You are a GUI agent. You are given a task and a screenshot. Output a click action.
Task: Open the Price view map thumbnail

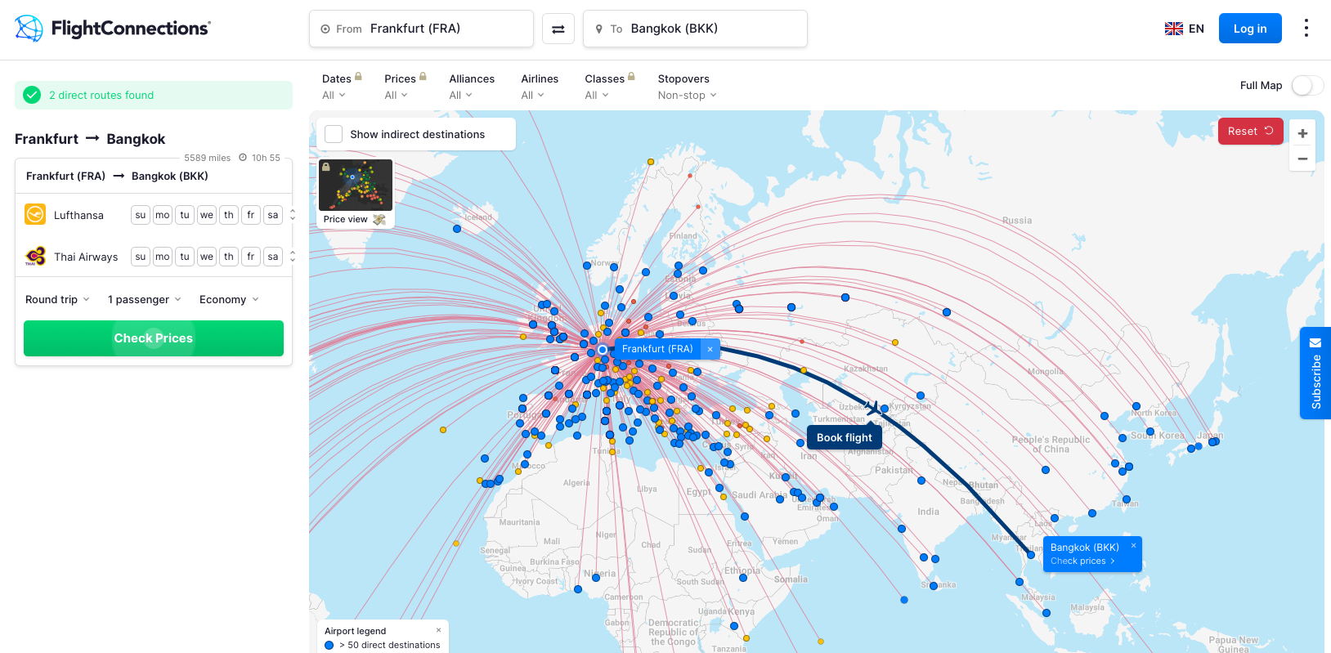click(356, 193)
